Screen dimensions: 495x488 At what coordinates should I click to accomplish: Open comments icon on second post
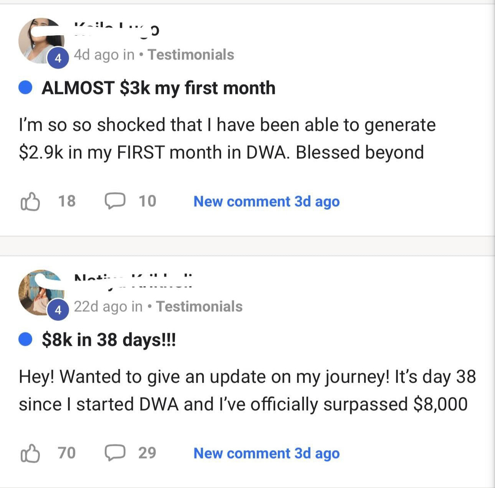coord(115,453)
